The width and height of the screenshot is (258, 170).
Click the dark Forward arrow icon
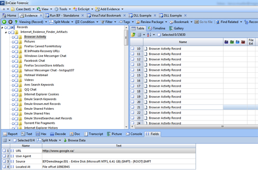pos(10,22)
